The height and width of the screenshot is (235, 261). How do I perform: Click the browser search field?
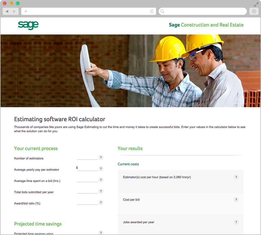pos(203,11)
